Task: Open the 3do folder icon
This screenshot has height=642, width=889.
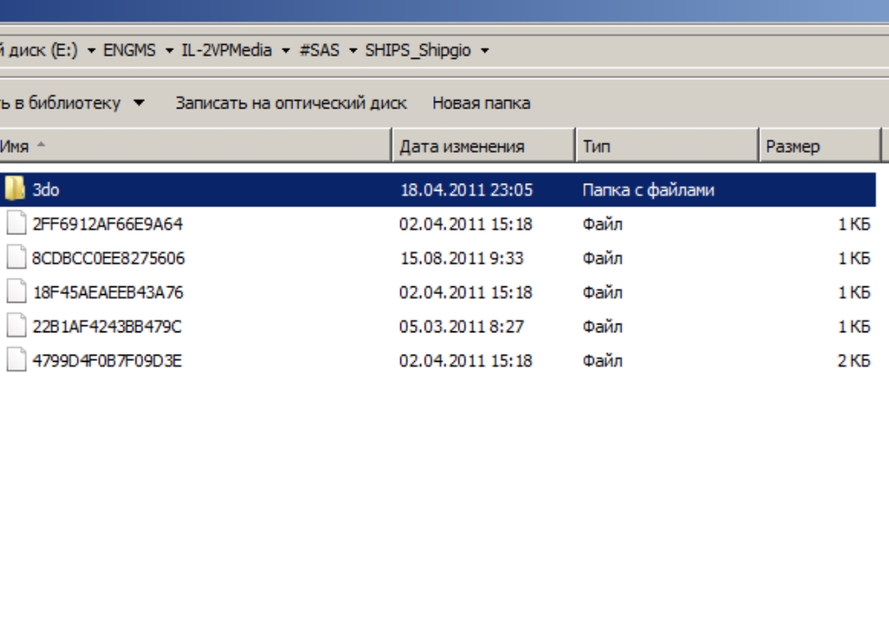Action: coord(14,189)
